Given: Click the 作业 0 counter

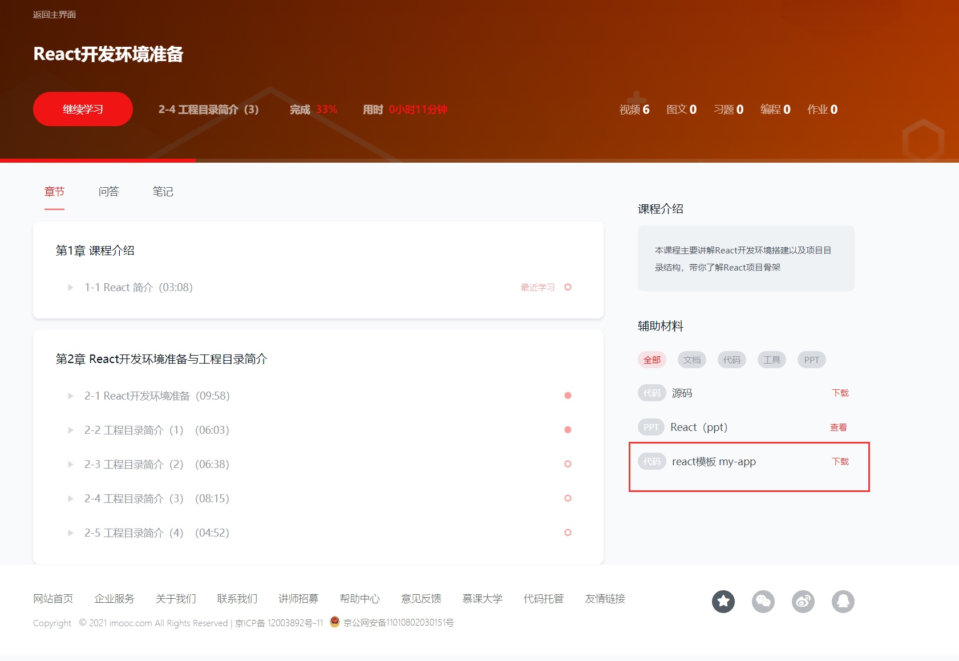Looking at the screenshot, I should coord(822,109).
